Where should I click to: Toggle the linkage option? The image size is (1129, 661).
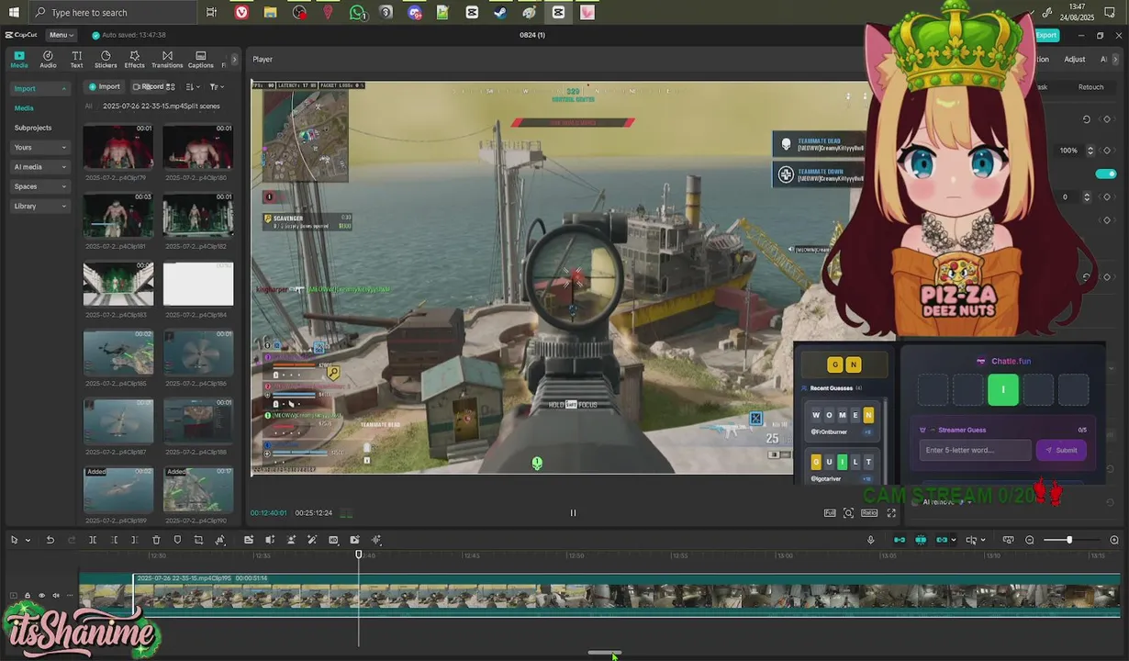pos(942,540)
